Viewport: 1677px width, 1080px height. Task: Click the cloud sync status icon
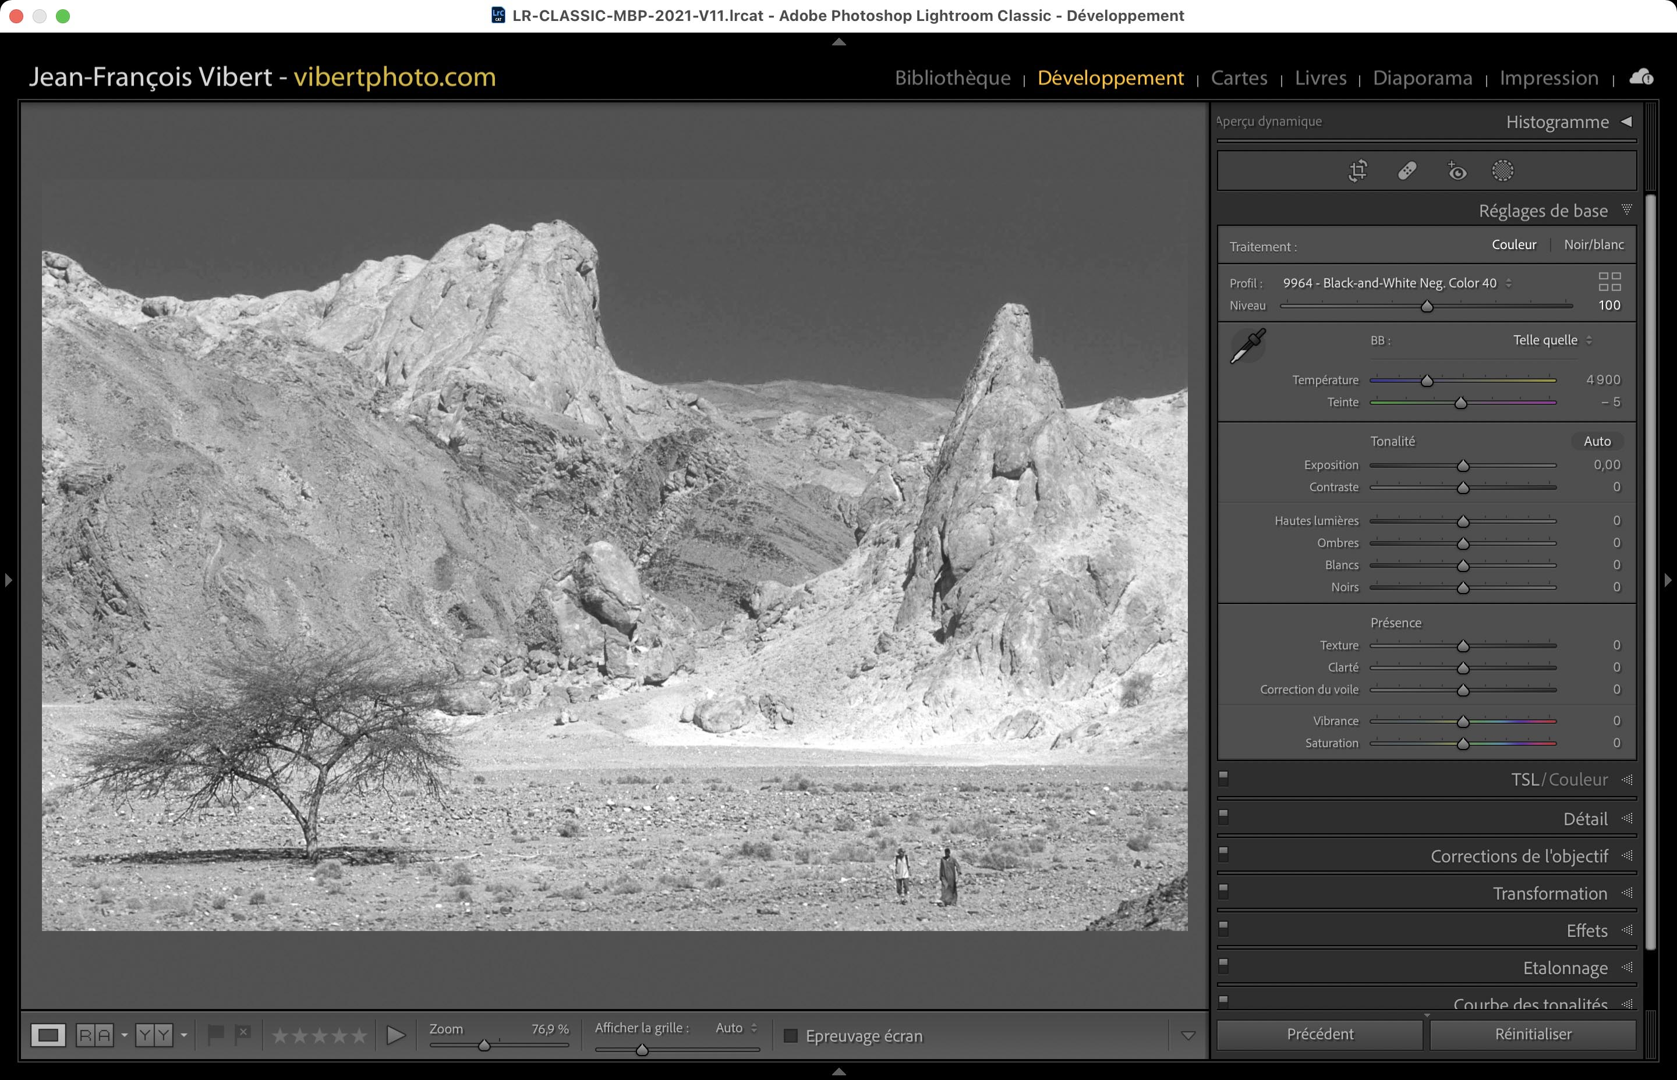click(1641, 77)
